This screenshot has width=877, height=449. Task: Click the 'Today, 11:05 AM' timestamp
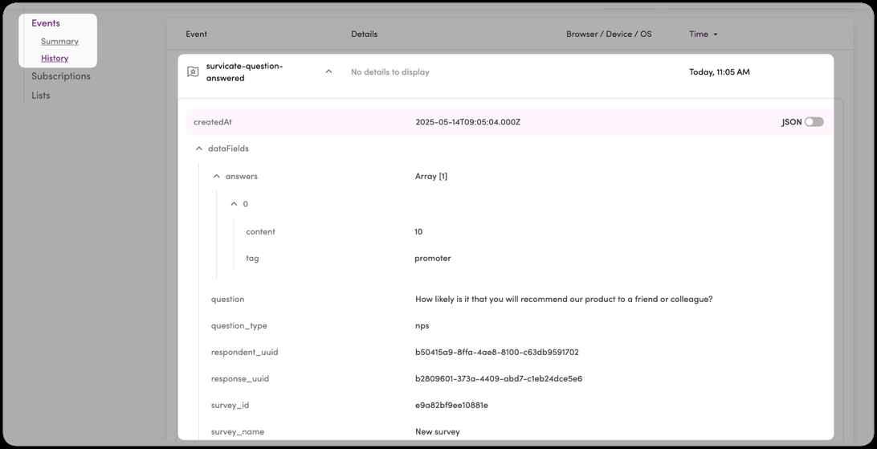point(720,72)
